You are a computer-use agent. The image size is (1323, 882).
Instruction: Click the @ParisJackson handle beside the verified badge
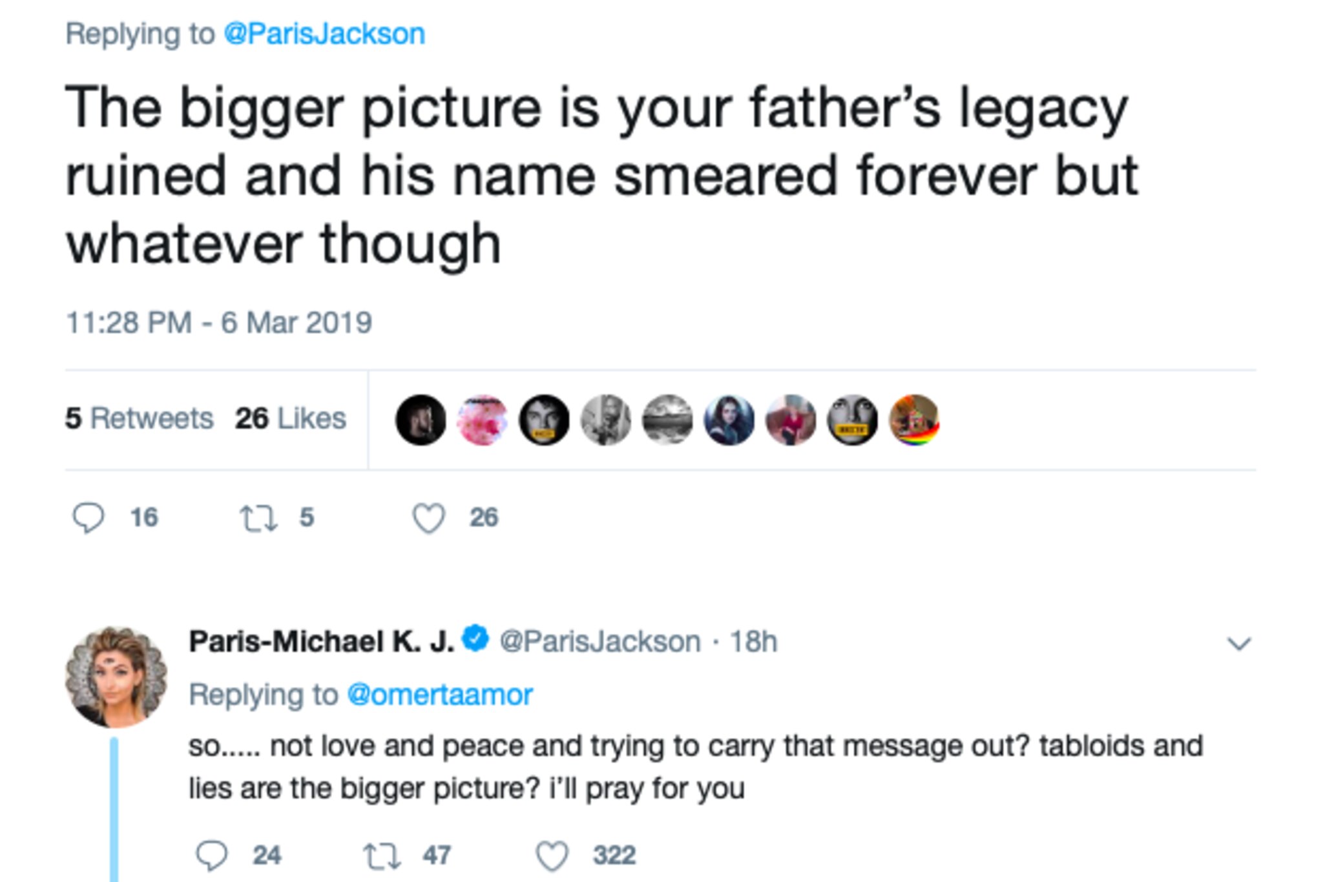600,642
